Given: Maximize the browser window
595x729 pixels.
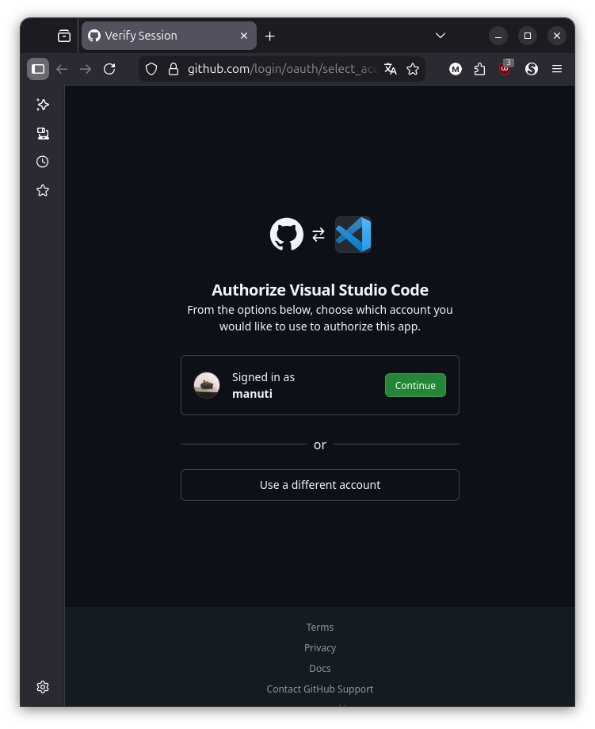Looking at the screenshot, I should pyautogui.click(x=528, y=36).
